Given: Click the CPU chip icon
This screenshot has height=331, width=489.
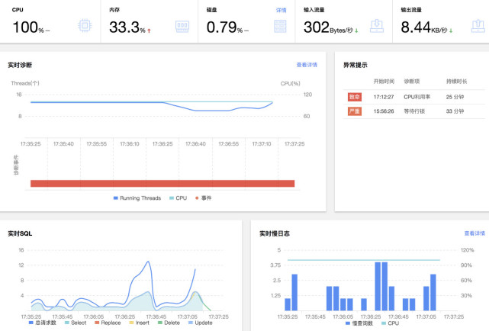Looking at the screenshot, I should pos(85,26).
